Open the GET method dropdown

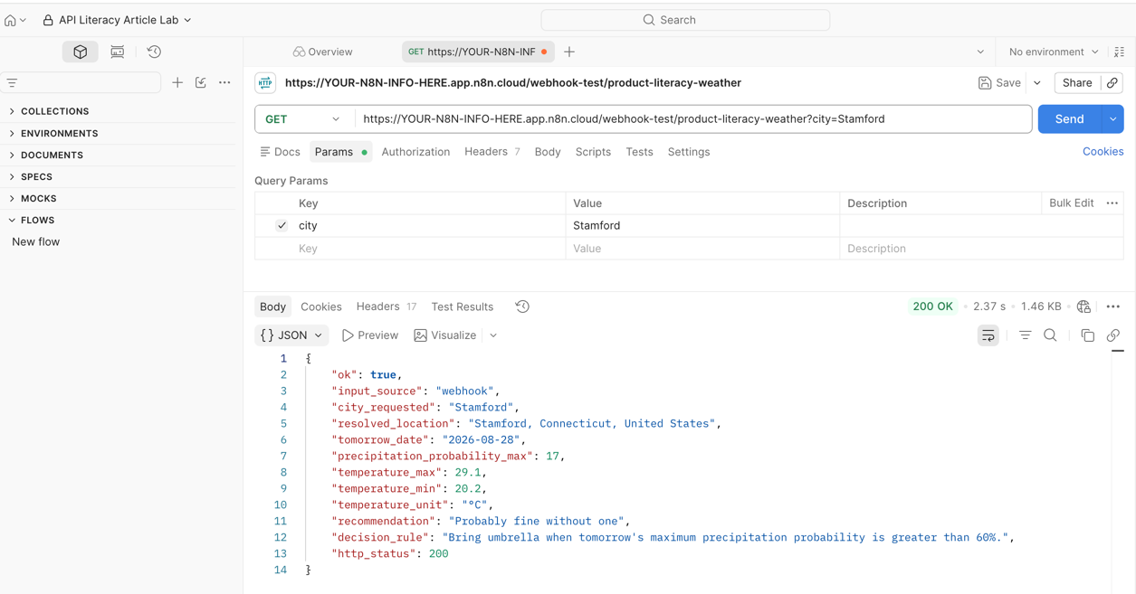pyautogui.click(x=304, y=119)
